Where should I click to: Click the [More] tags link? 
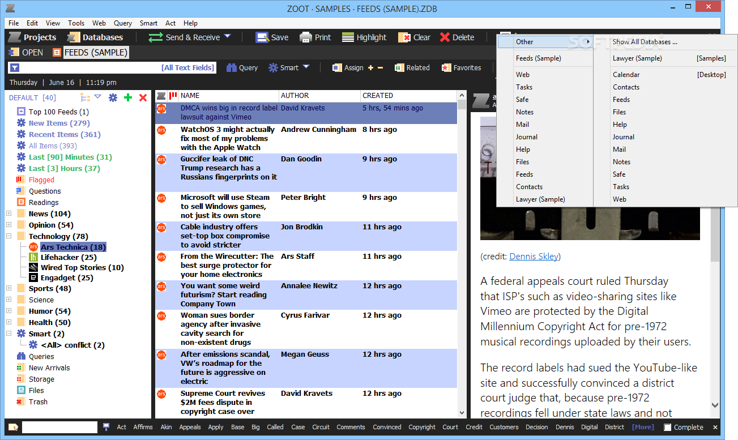643,428
